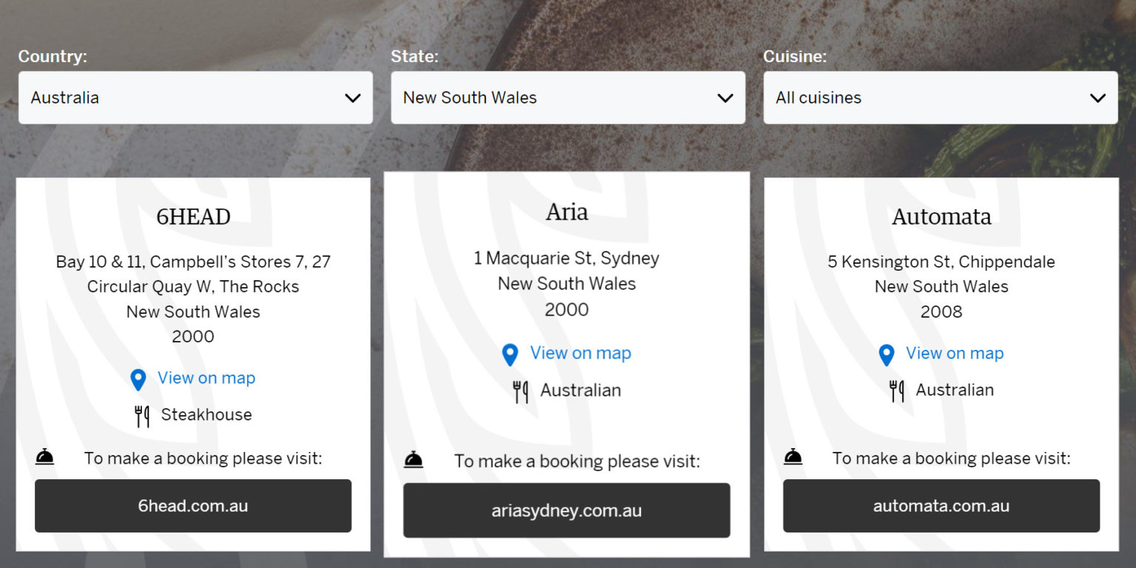Viewport: 1136px width, 568px height.
Task: Click the map pin icon for Aria
Action: (x=510, y=355)
